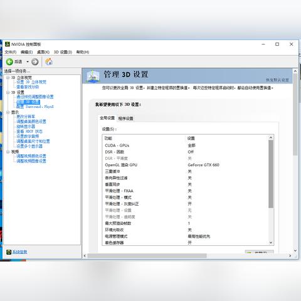
Task: Click main panel scroll-down arrow
Action: tap(295, 250)
